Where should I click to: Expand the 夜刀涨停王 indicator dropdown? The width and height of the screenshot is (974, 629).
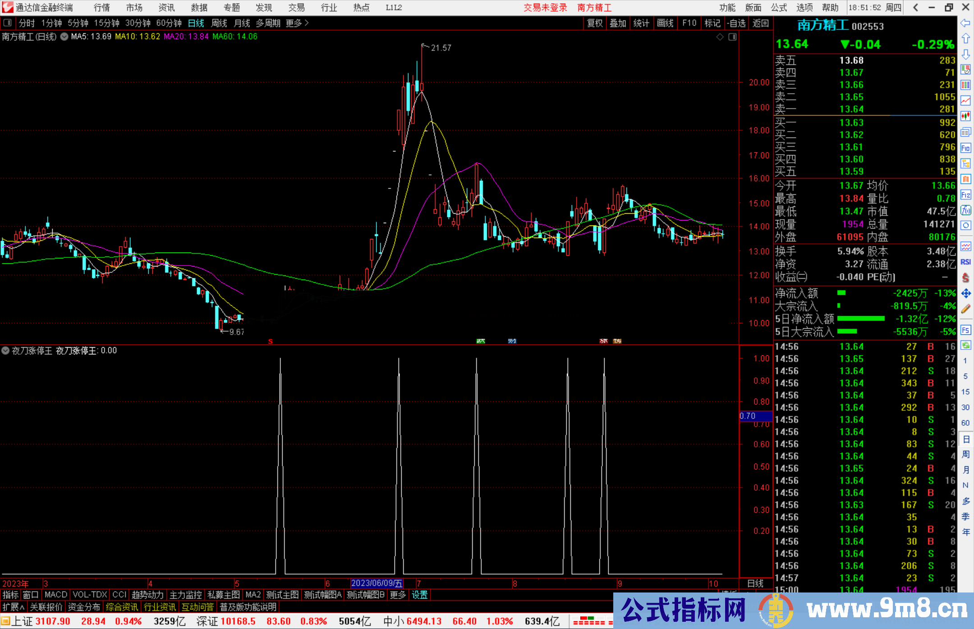point(5,350)
